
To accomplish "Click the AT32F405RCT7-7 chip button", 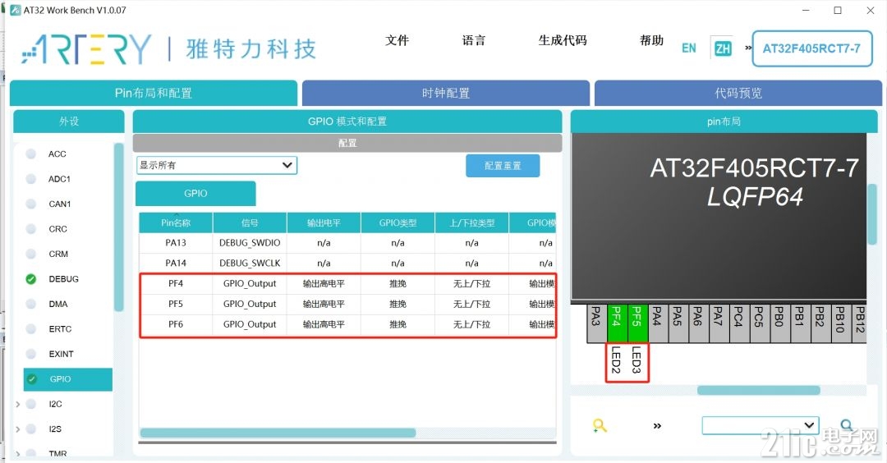I will point(811,48).
